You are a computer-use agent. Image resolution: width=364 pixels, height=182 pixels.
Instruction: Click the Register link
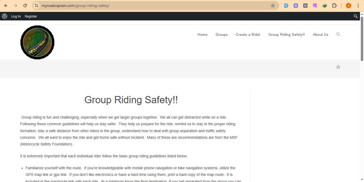[x=31, y=16]
